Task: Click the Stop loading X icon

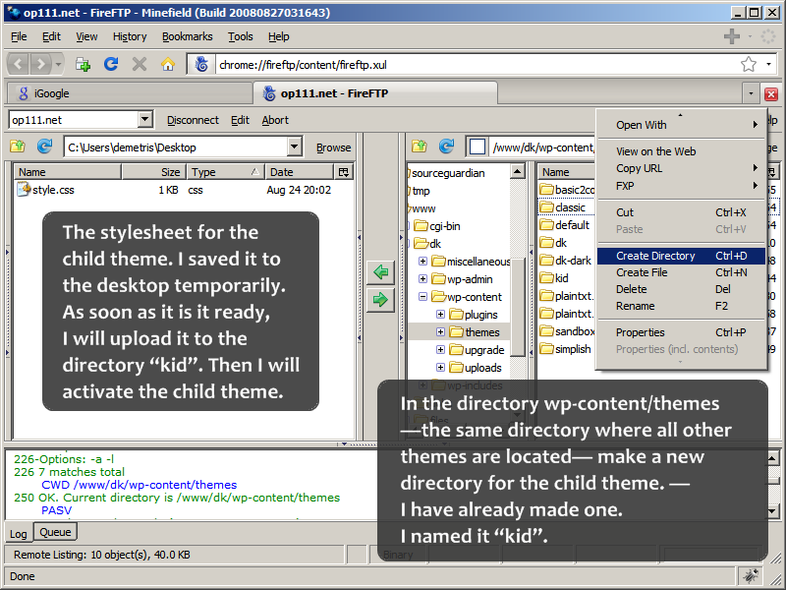Action: [x=140, y=64]
